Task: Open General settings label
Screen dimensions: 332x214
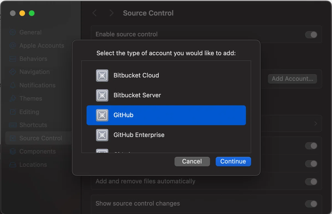Action: 30,32
